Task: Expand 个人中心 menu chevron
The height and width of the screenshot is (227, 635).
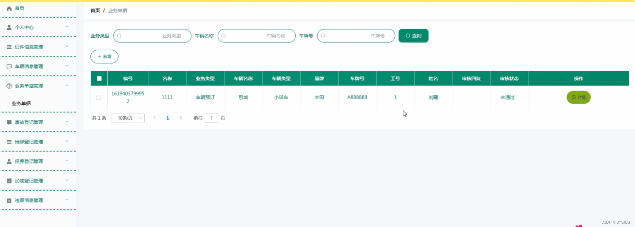Action: coord(67,27)
